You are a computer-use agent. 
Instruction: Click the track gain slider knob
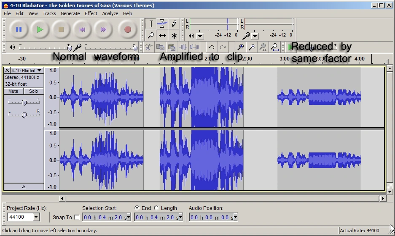[24, 102]
